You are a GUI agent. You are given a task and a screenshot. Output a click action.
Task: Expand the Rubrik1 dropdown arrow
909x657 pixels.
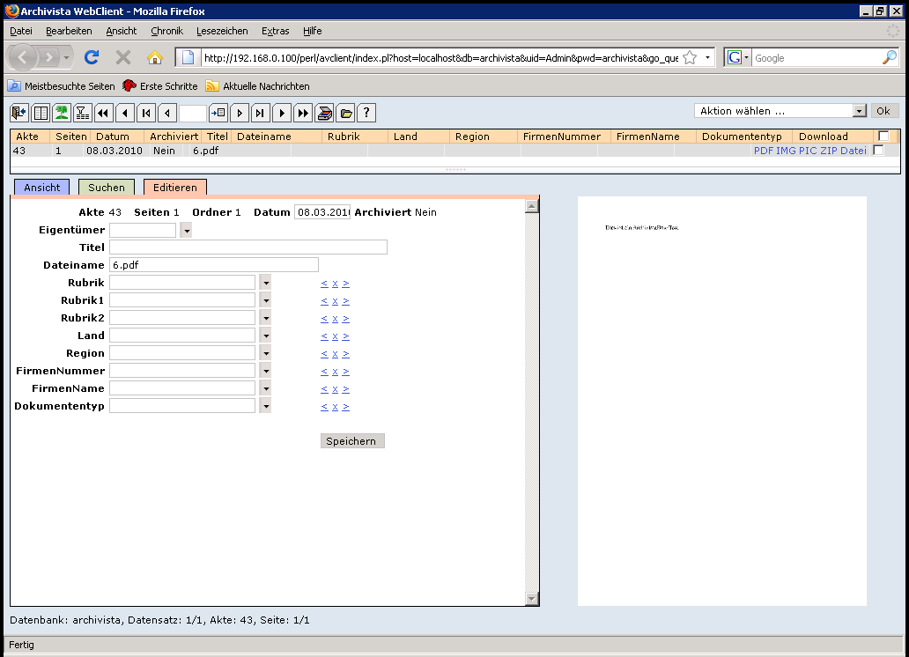(x=265, y=300)
